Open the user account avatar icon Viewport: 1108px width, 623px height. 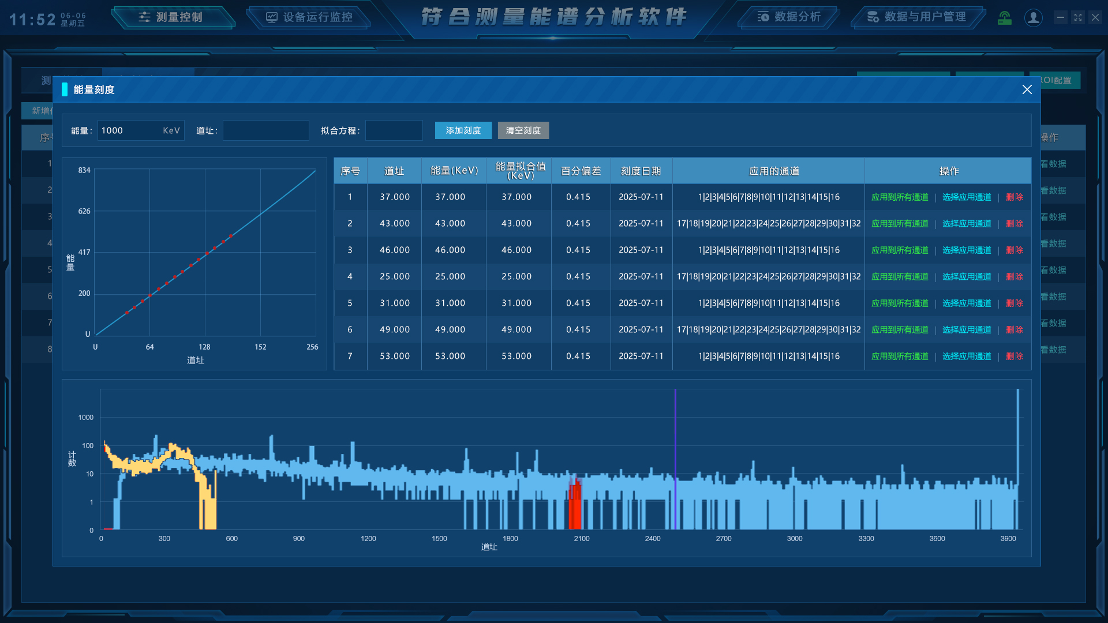(x=1033, y=18)
